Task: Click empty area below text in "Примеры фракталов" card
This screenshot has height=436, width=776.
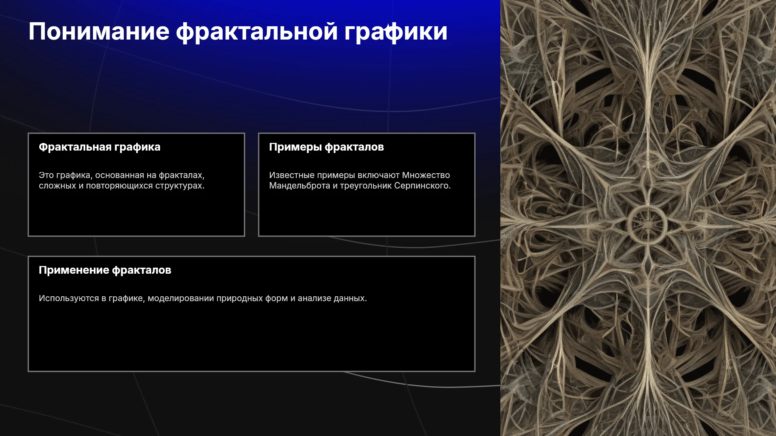Action: tap(367, 214)
